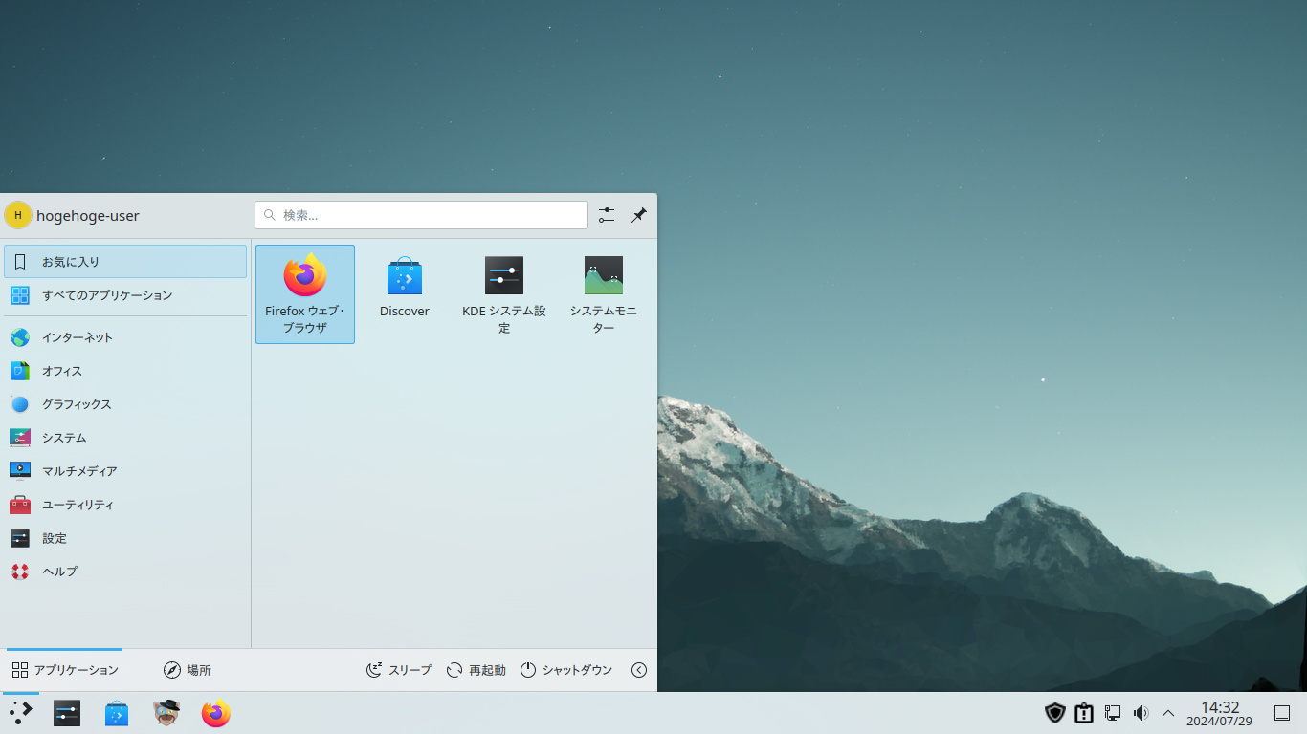Launch システムモニター from the favorites grid
Screen dimensions: 1307x734
pyautogui.click(x=604, y=294)
